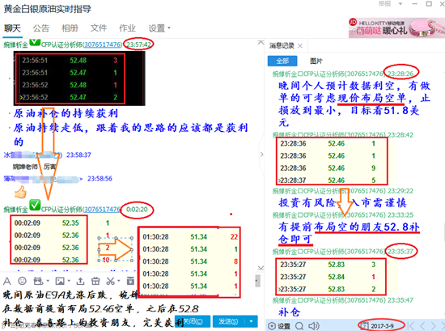Open the magnifier search in the message record
This screenshot has height=331, width=445.
[299, 326]
